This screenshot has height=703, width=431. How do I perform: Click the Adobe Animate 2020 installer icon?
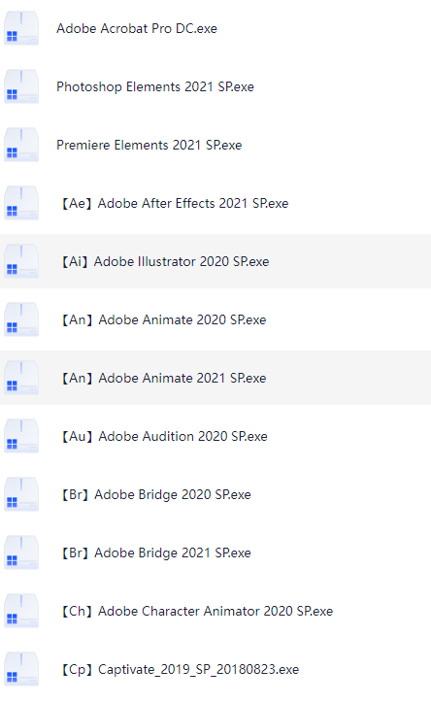coord(21,319)
